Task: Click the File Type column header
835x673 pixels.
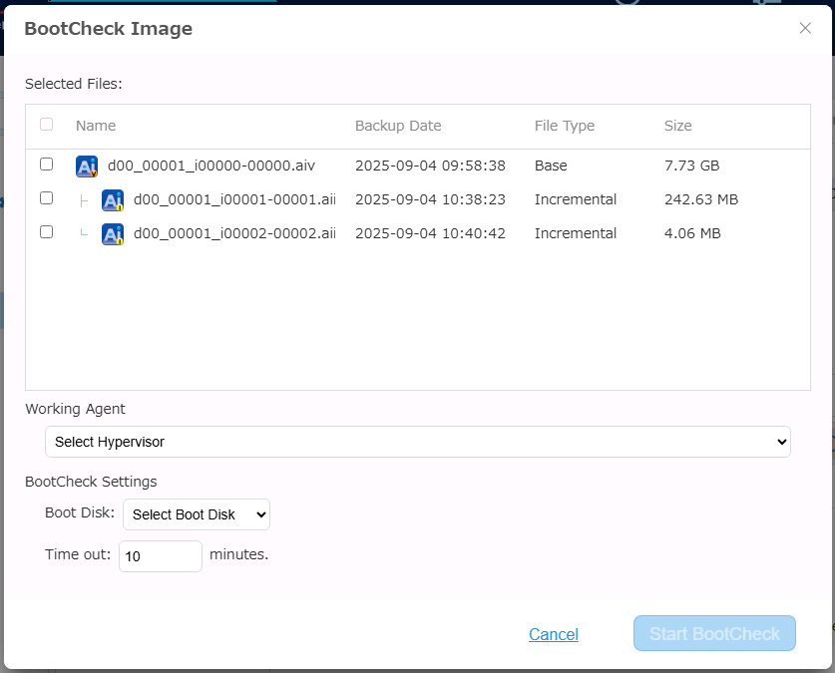Action: point(564,126)
